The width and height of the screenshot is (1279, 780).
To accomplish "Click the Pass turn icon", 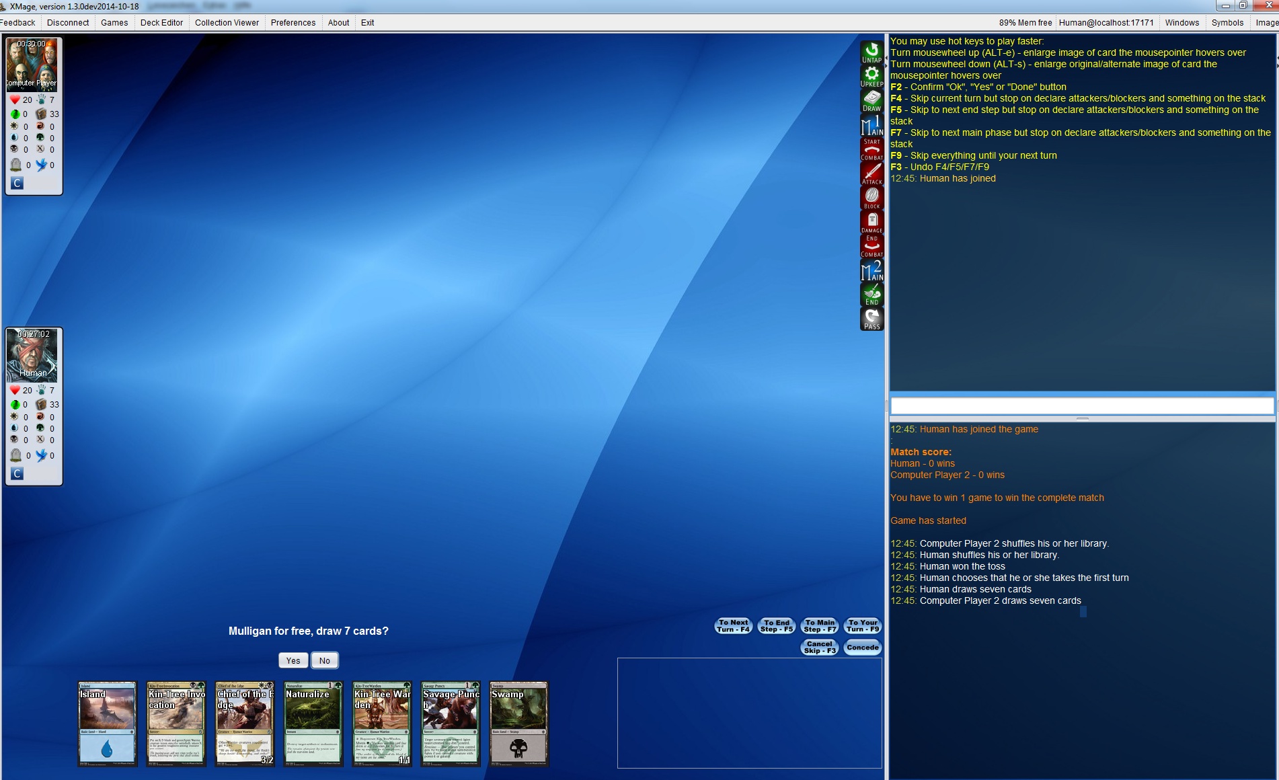I will (871, 319).
